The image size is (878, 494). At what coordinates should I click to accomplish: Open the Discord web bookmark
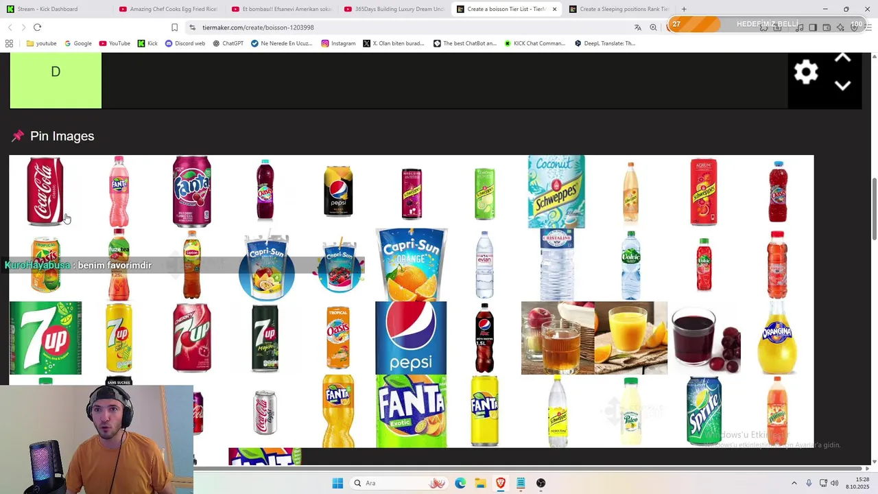coord(185,43)
